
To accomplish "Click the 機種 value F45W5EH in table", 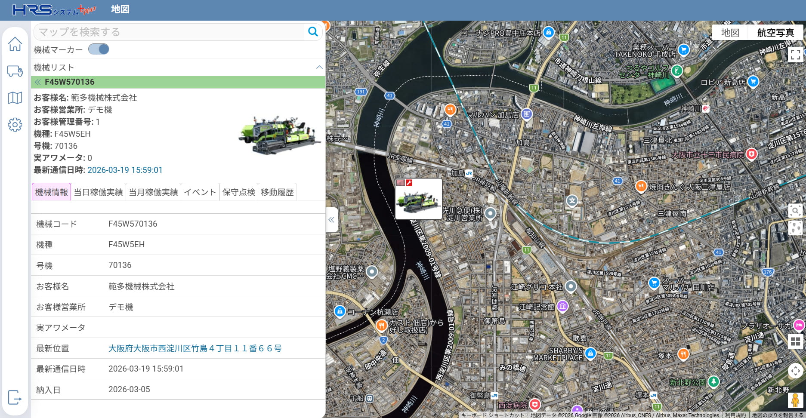I will 127,244.
